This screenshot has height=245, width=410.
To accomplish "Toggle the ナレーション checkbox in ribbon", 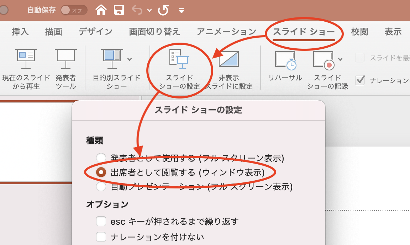I will coord(360,80).
